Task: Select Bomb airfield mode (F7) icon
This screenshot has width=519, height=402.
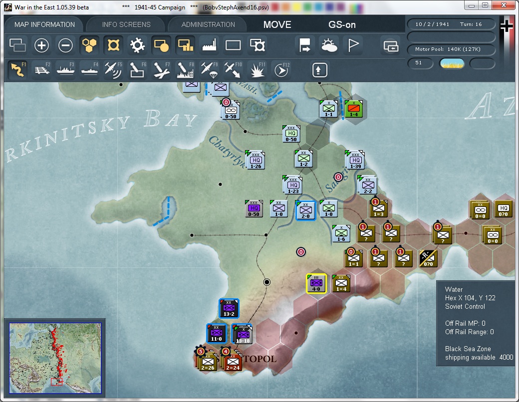Action: pos(161,70)
